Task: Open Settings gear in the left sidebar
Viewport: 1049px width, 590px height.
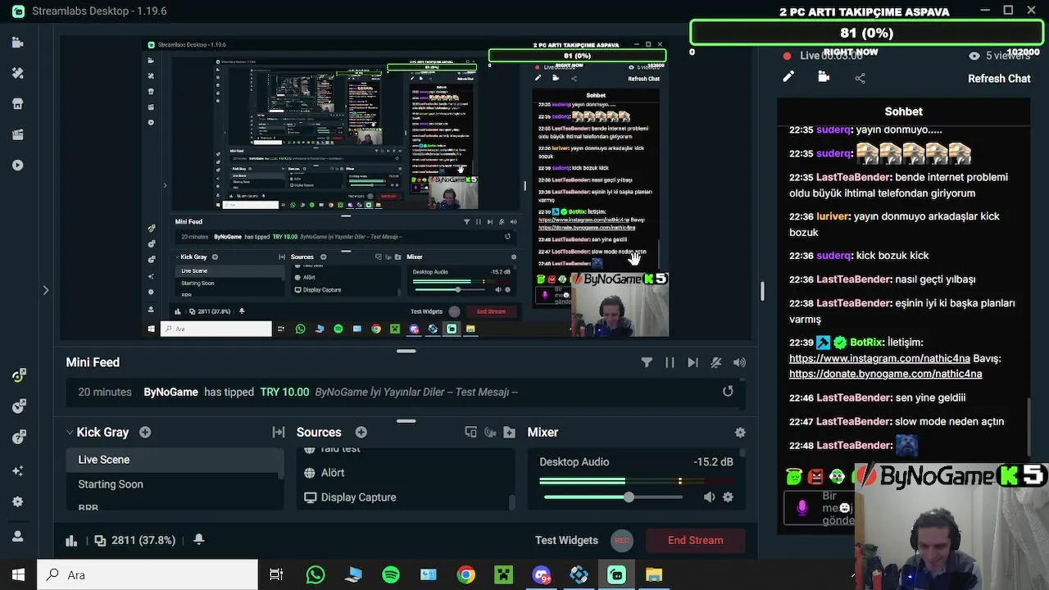Action: tap(18, 501)
